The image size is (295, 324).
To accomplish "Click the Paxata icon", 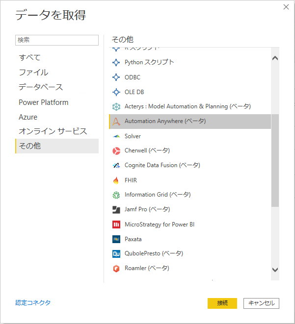I will 116,239.
